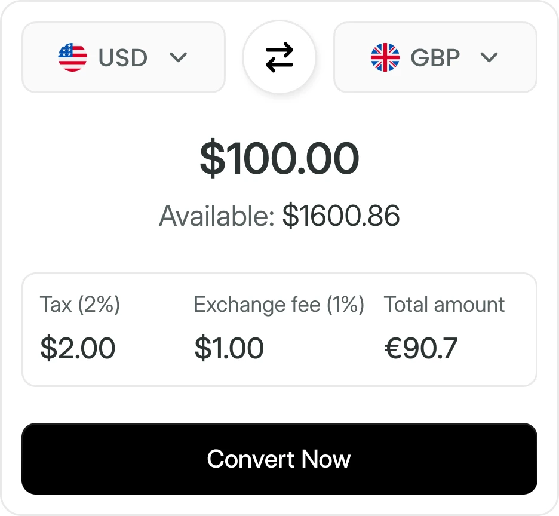
Task: Select the Tax (2%) label
Action: 79,305
